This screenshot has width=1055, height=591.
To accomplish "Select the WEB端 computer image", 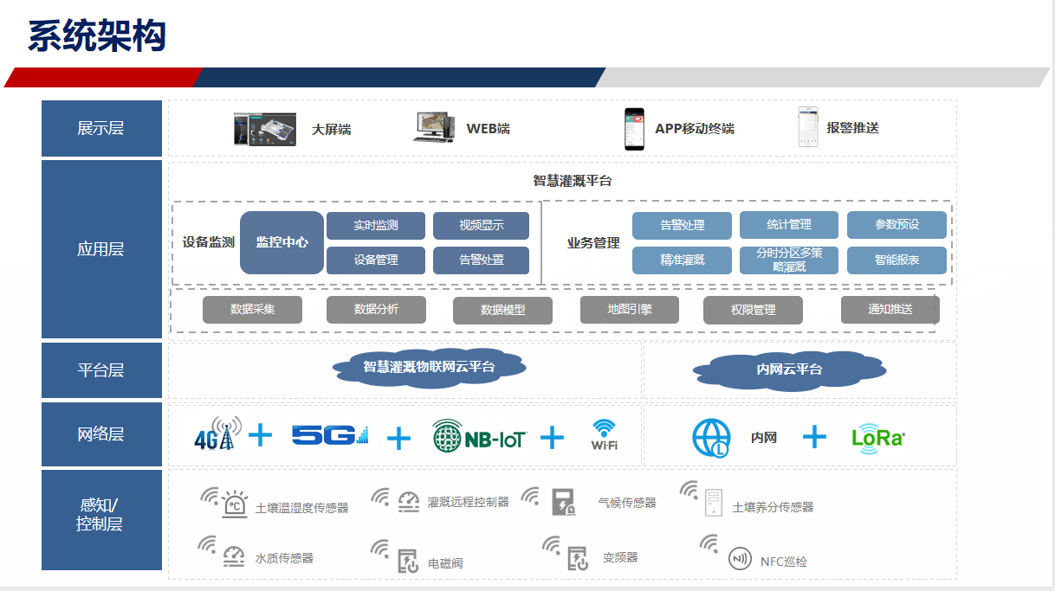I will click(433, 128).
